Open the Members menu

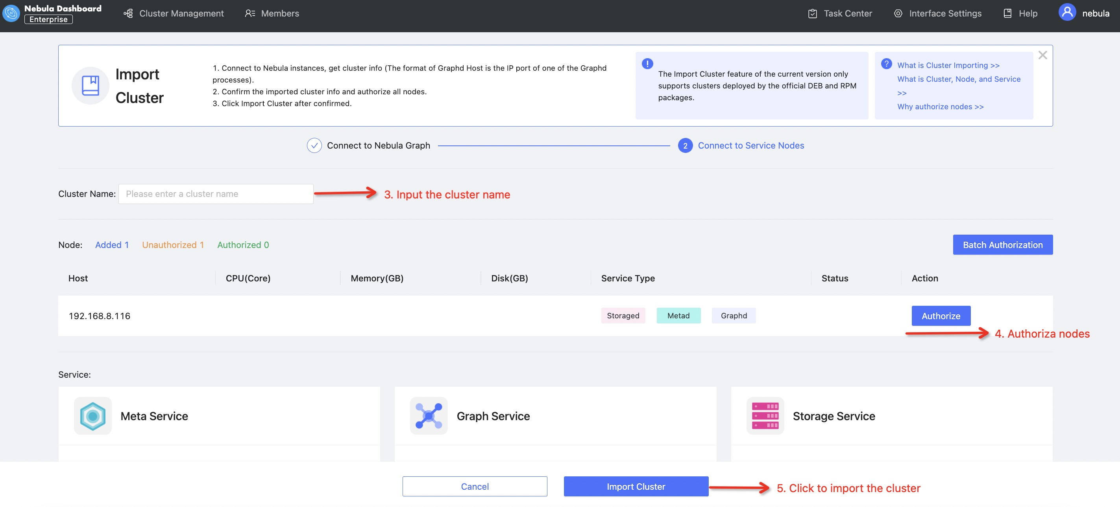pos(272,13)
